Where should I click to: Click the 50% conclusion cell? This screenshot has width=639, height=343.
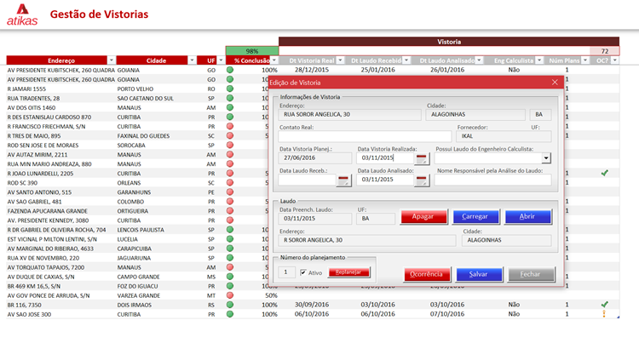click(271, 295)
